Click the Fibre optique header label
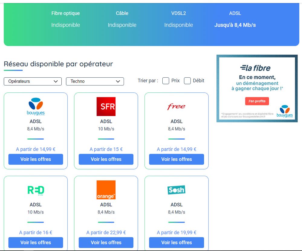Viewport: 302px width, 251px height. pyautogui.click(x=66, y=13)
